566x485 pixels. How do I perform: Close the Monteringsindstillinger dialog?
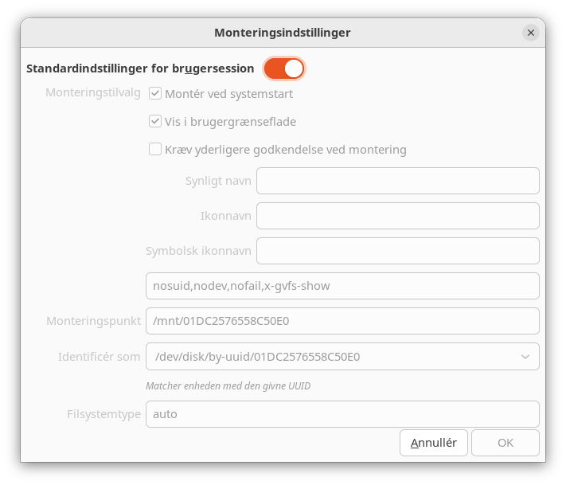[x=531, y=33]
